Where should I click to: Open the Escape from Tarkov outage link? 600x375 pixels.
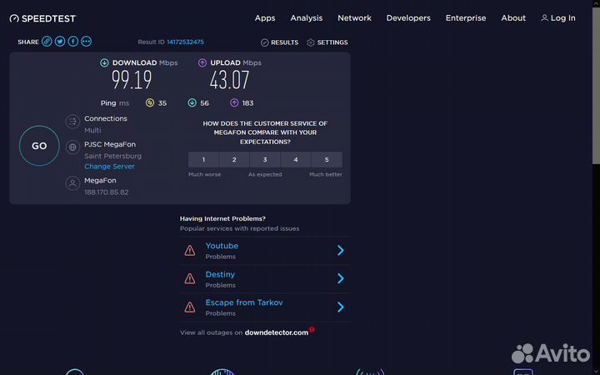click(x=244, y=302)
